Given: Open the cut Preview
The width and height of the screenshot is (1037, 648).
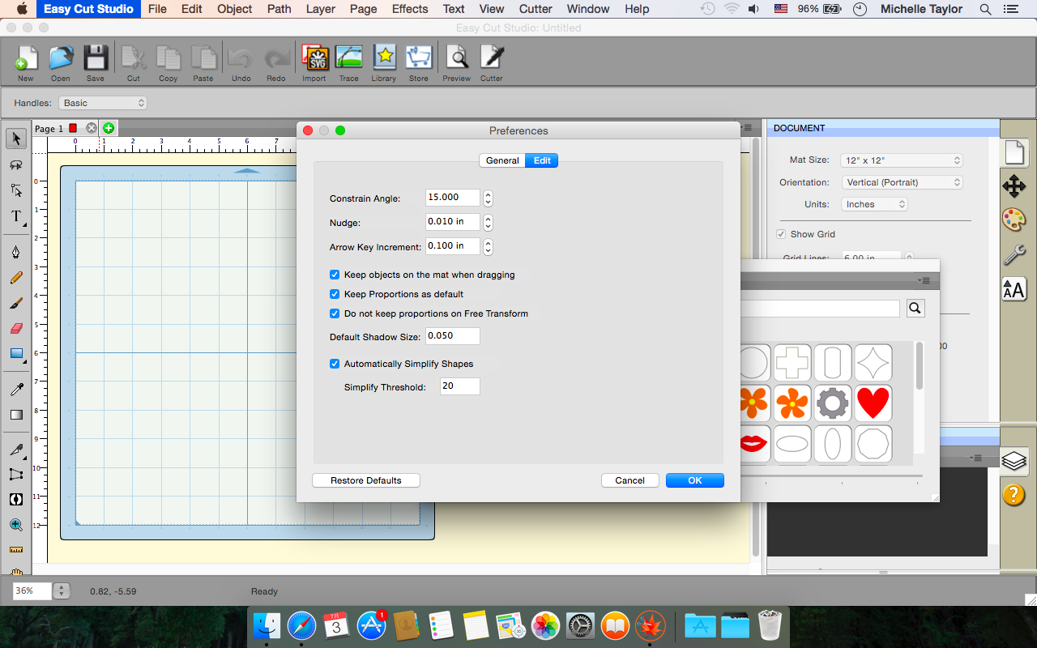Looking at the screenshot, I should pyautogui.click(x=456, y=57).
